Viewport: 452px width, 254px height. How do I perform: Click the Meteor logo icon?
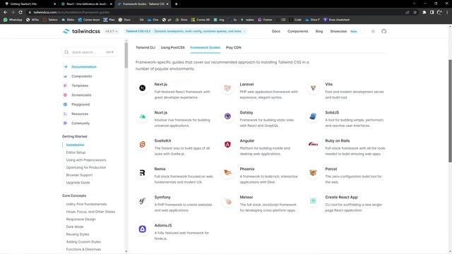coord(227,201)
